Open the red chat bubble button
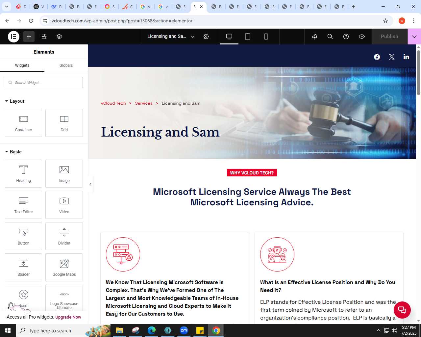Viewport: 421px width, 337px height. pyautogui.click(x=402, y=310)
